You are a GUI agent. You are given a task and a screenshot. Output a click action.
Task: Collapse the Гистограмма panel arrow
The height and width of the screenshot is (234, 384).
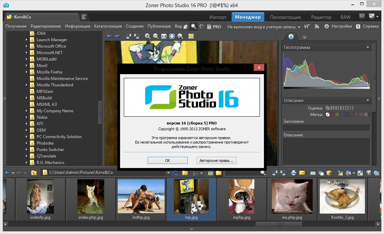(x=368, y=47)
